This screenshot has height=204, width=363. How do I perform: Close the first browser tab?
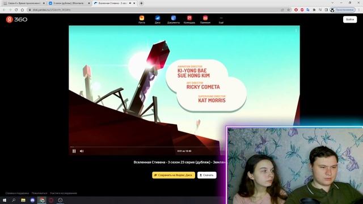44,3
